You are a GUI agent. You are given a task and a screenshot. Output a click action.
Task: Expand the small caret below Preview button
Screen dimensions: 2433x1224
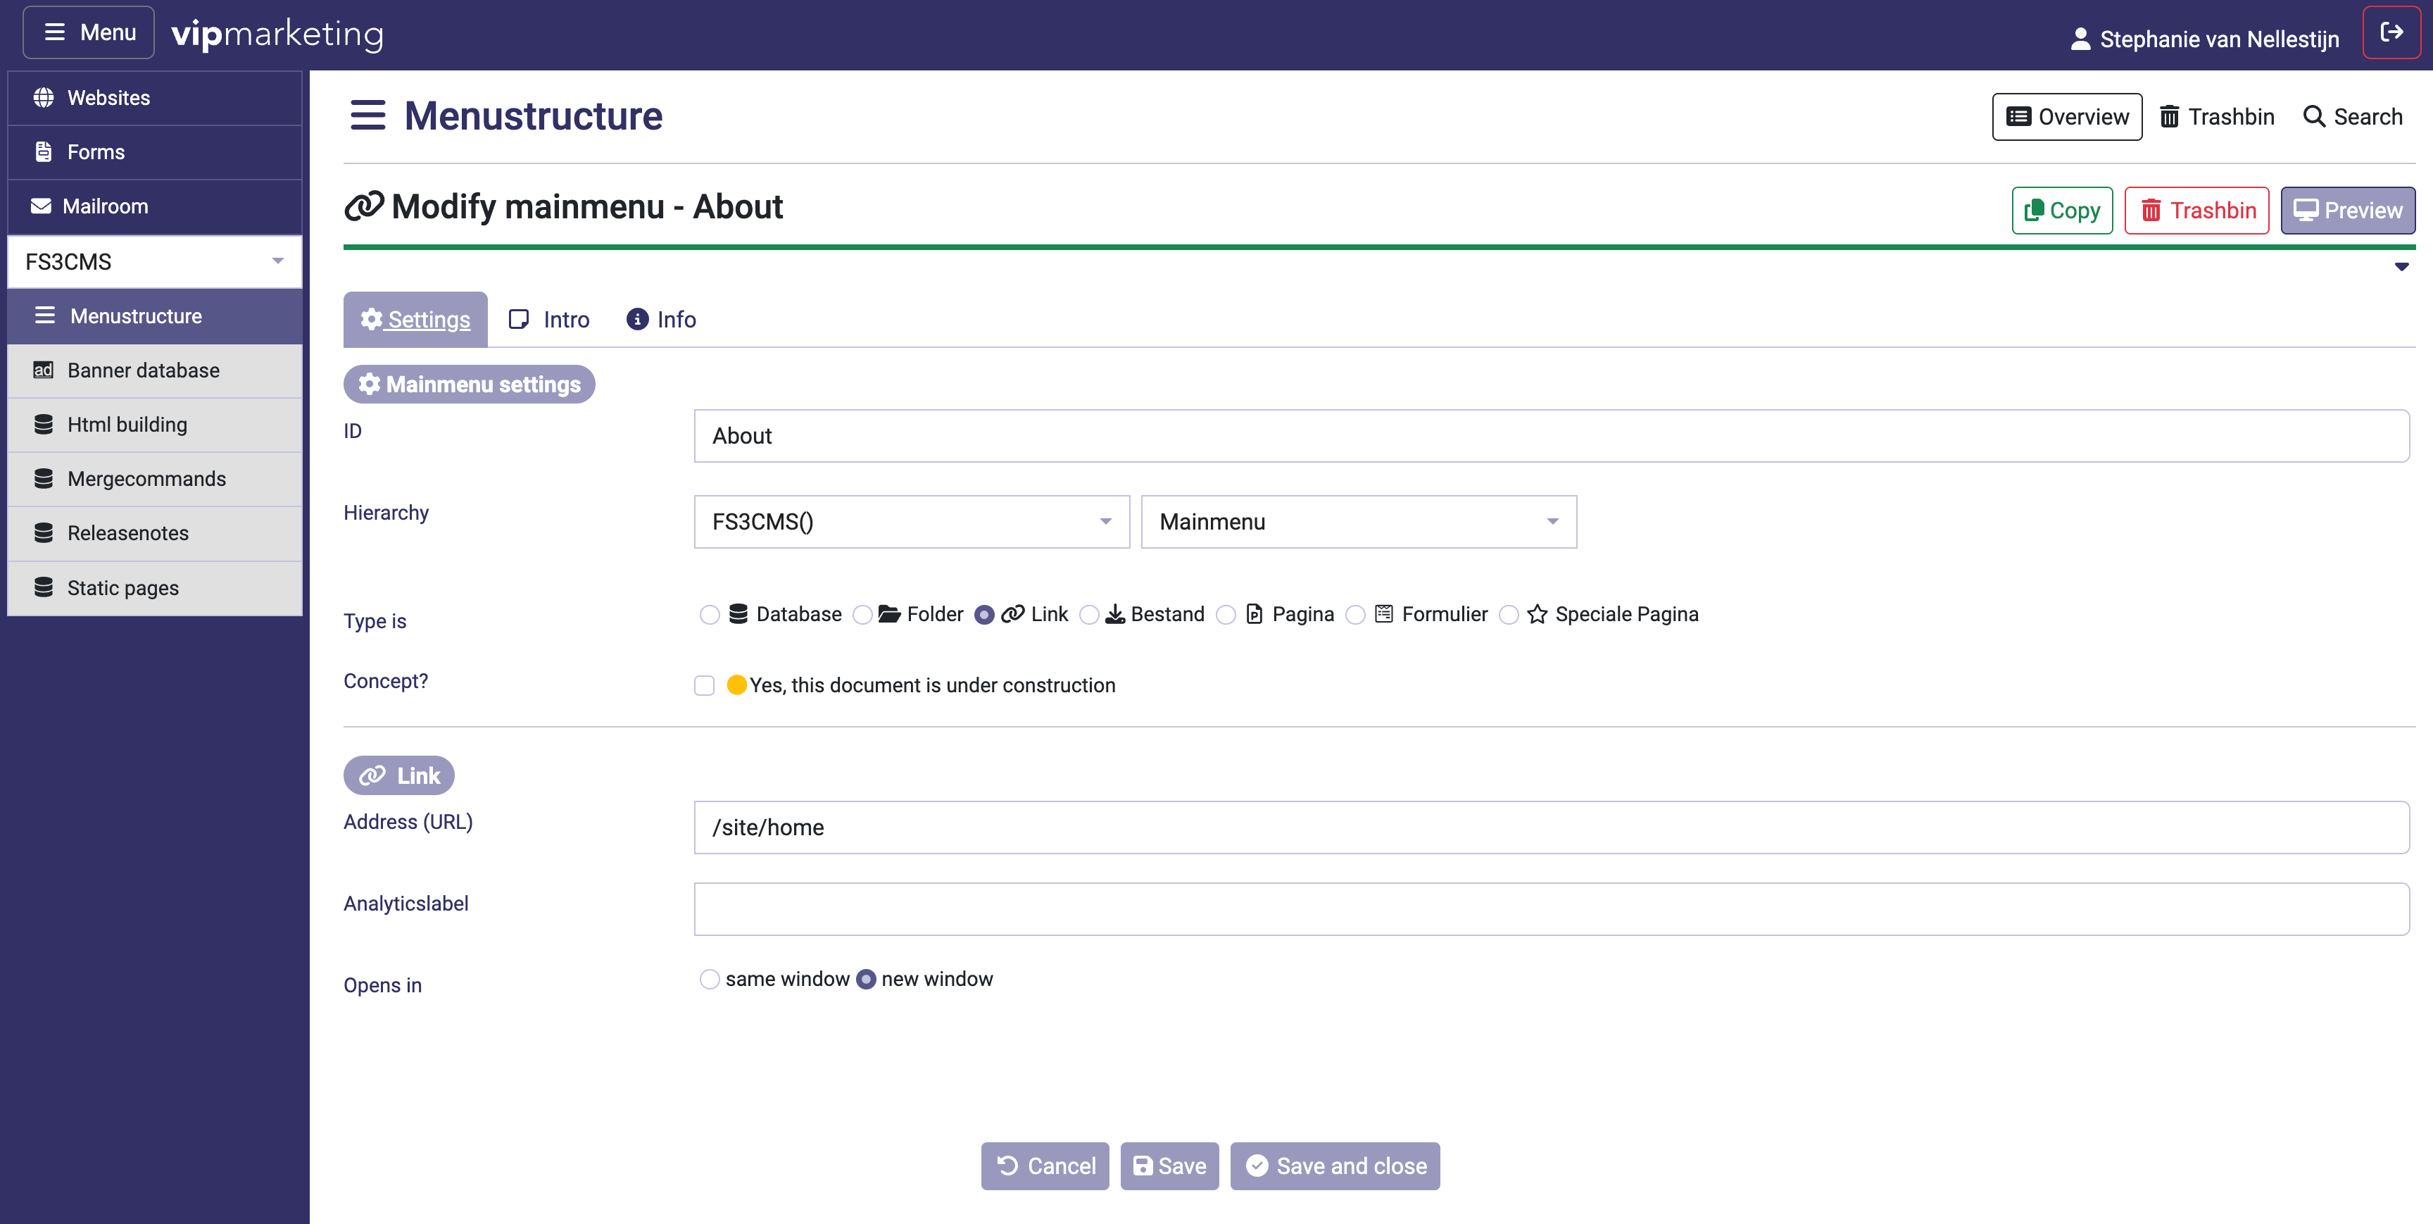coord(2402,268)
